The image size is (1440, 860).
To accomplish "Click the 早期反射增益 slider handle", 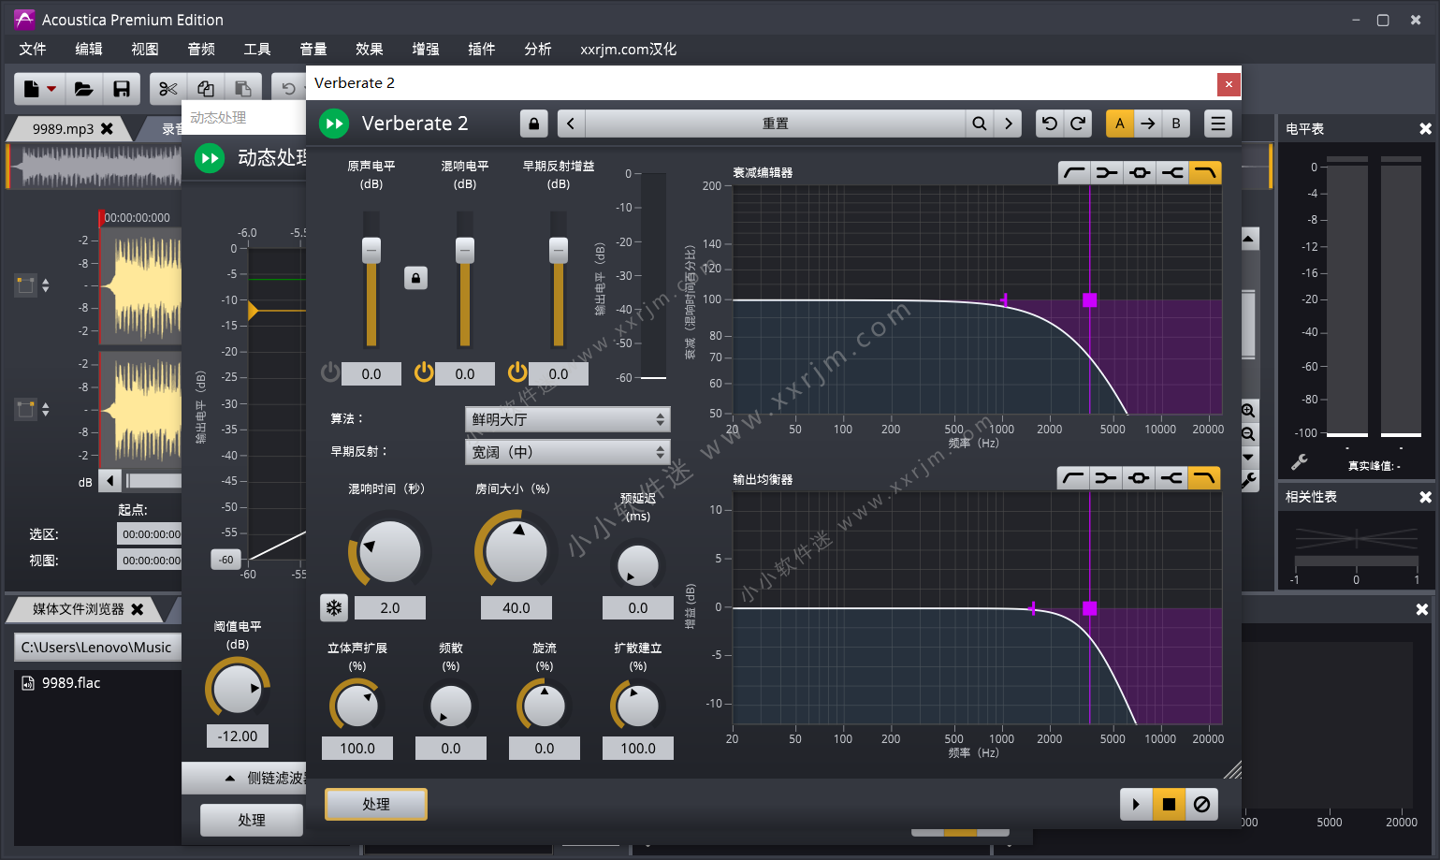I will (x=559, y=250).
